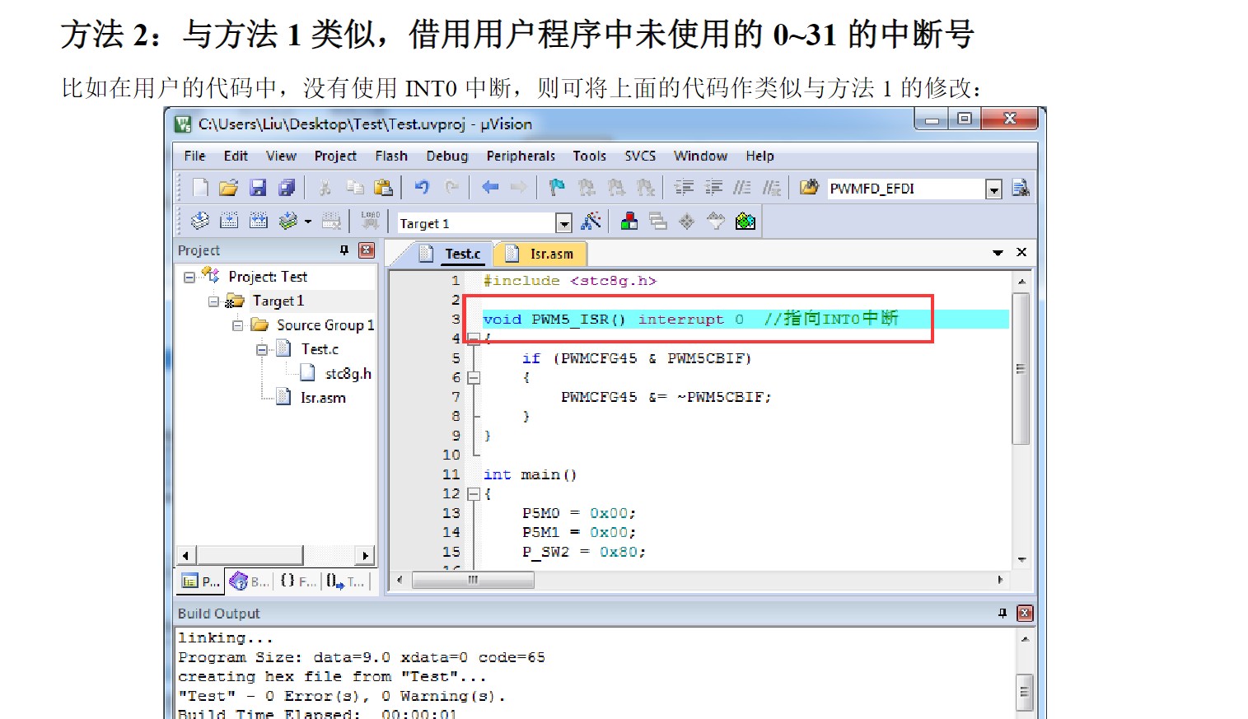Click the code editor vertical scrollbar thumb

click(x=1021, y=368)
